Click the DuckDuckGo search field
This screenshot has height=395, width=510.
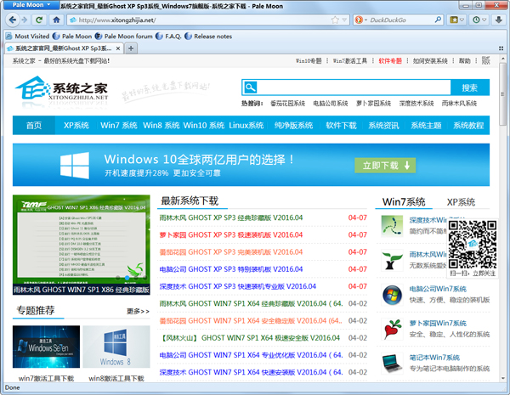[400, 20]
